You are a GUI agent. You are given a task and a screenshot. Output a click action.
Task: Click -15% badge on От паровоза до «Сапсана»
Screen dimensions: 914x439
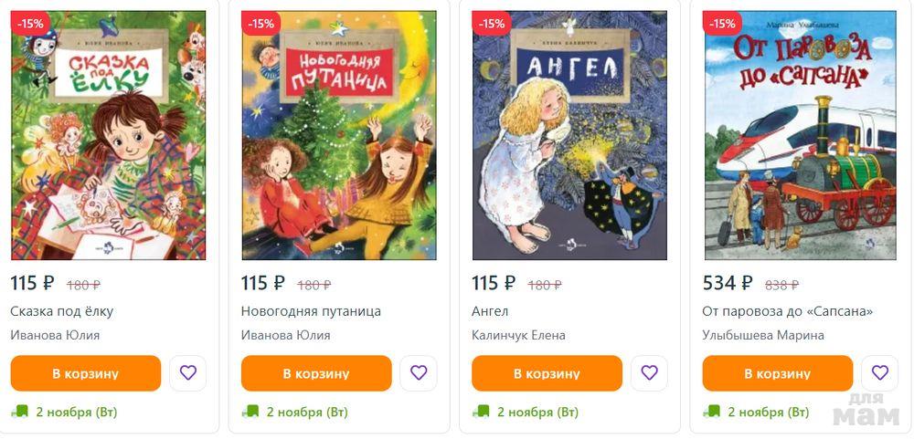point(722,24)
